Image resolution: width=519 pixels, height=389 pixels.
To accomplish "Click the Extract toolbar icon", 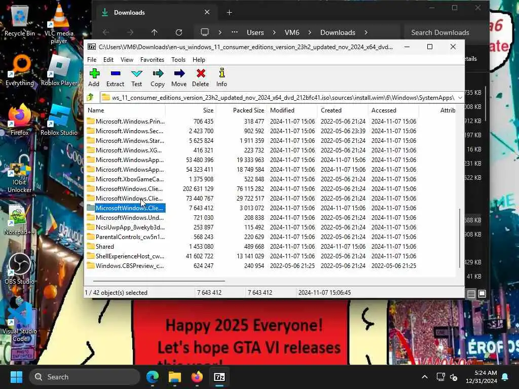I will pos(115,77).
